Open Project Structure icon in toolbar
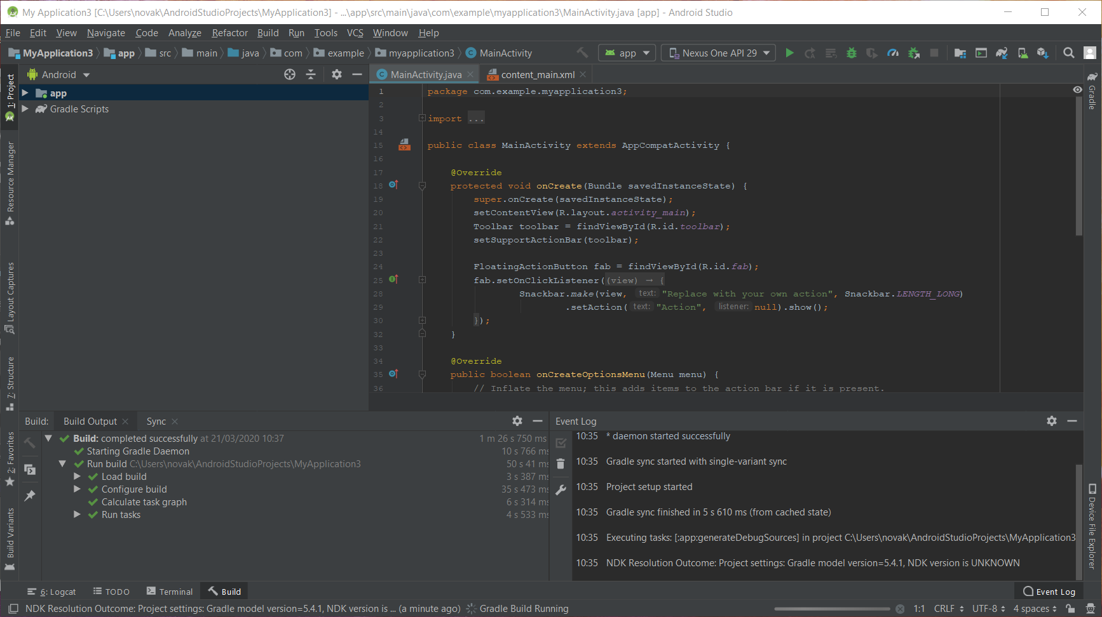The width and height of the screenshot is (1102, 617). pos(960,53)
